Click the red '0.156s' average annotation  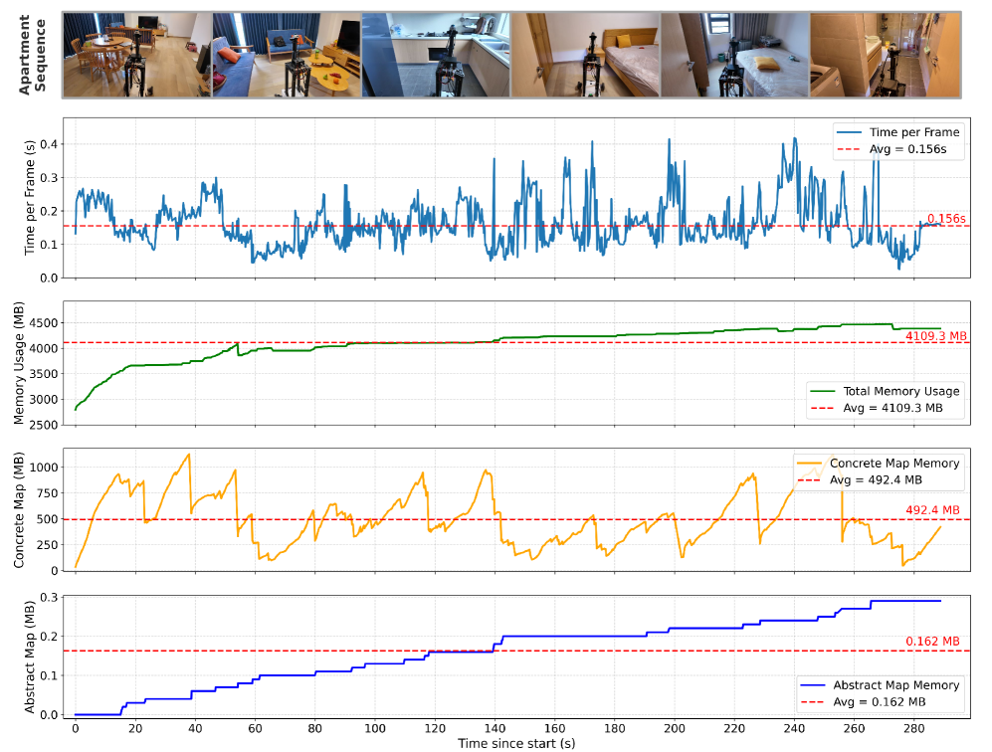[x=946, y=219]
